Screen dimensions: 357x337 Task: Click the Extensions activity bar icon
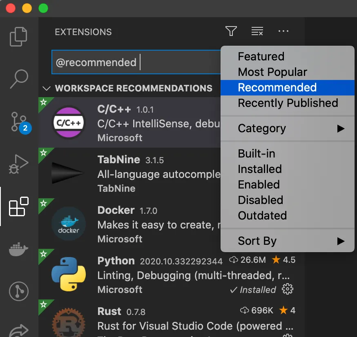[19, 206]
